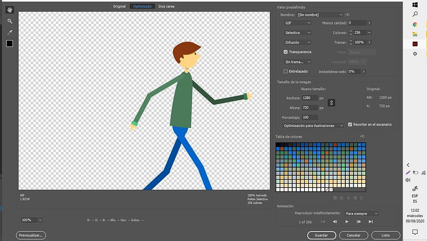Viewport: 427px width, 241px height.
Task: Switch to the Original view tab
Action: tap(119, 6)
